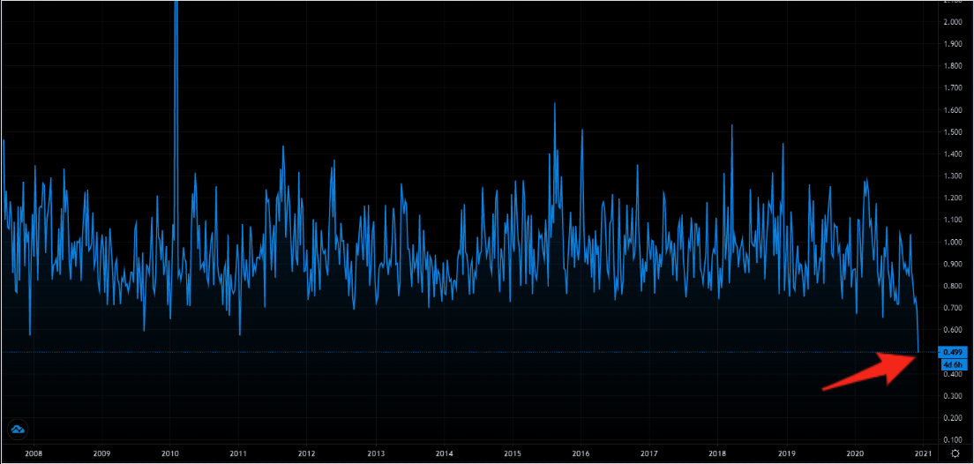Select the 2016 label on time axis

pyautogui.click(x=581, y=454)
